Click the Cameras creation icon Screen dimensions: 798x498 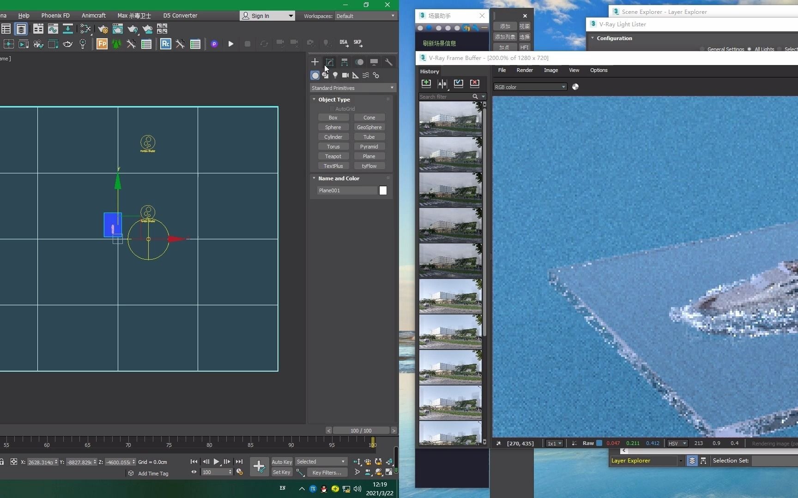[x=345, y=75]
